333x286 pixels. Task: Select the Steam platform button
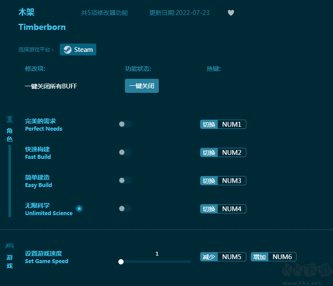coord(78,50)
